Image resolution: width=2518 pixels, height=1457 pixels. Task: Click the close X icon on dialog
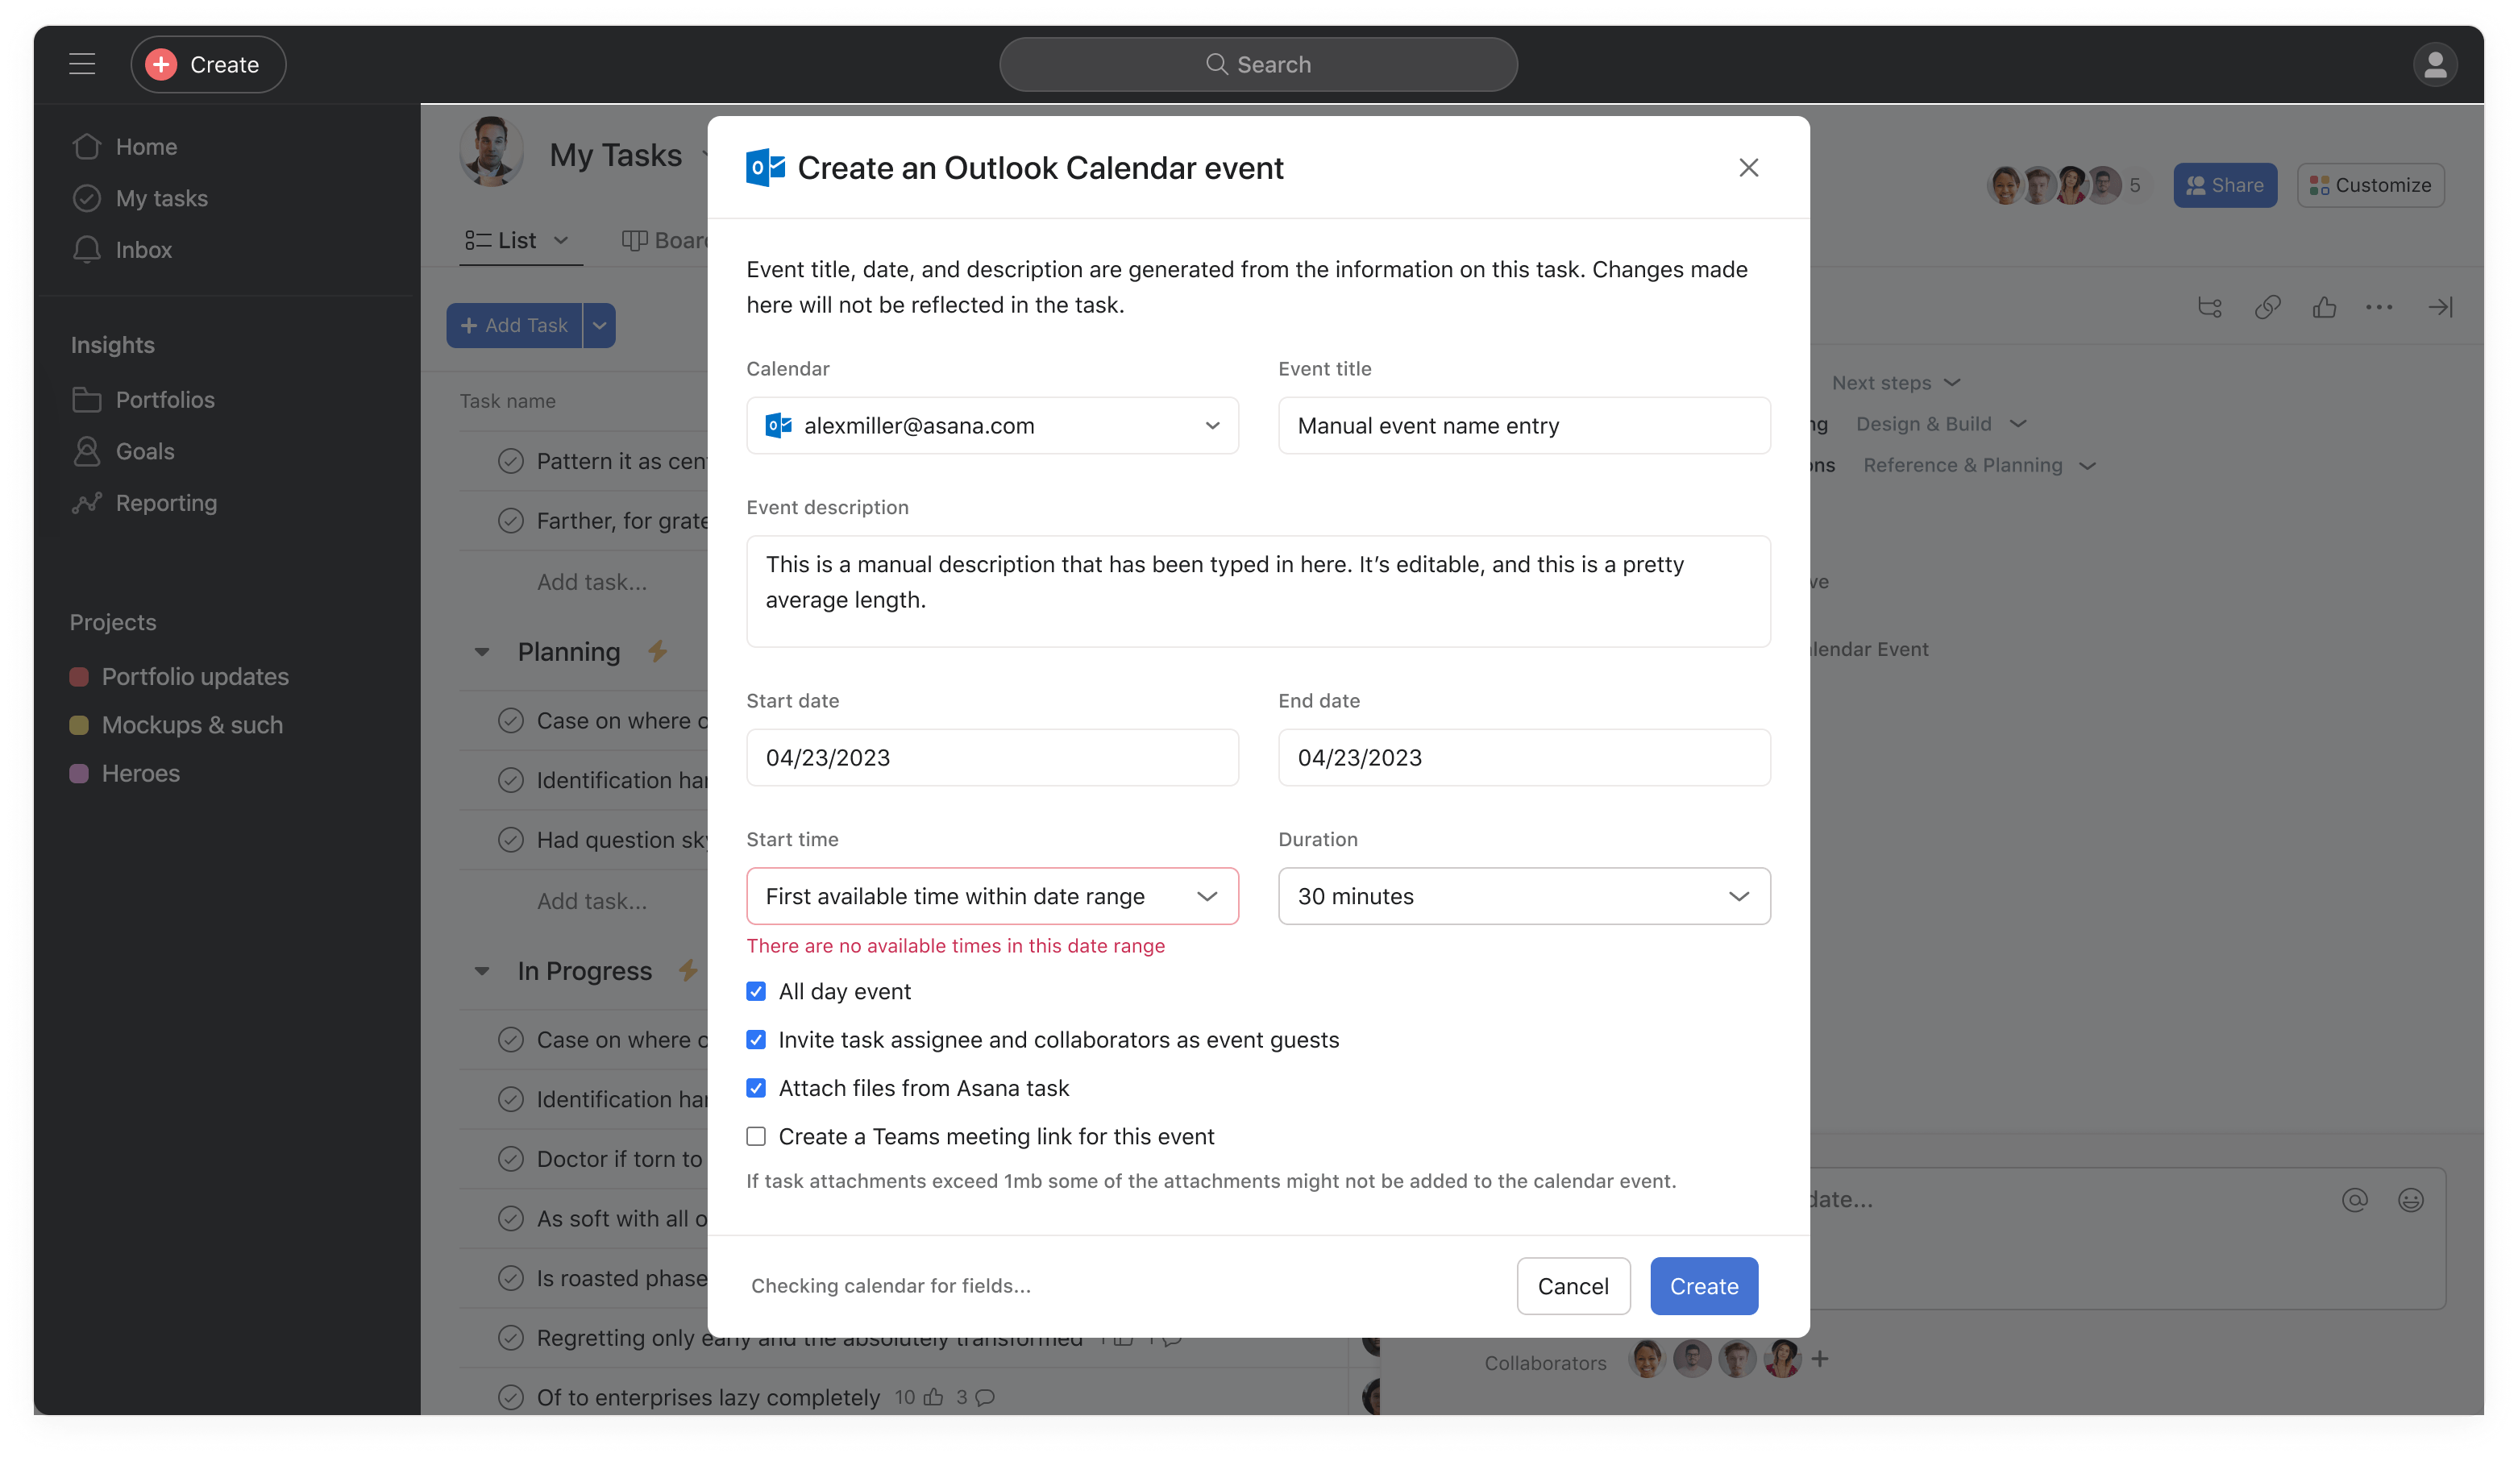1748,167
